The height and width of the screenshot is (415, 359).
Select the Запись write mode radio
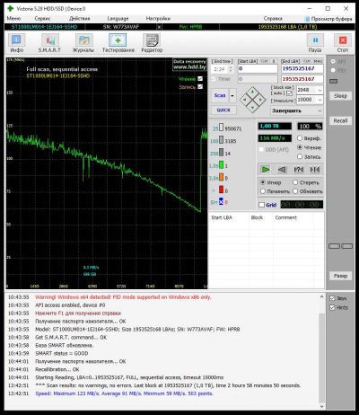click(300, 156)
